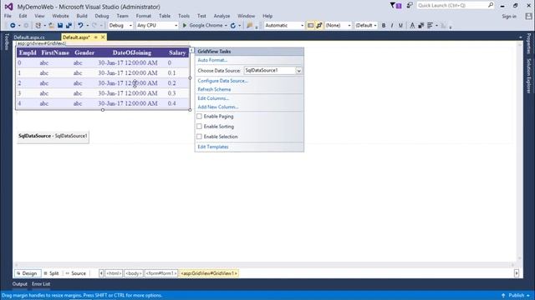The height and width of the screenshot is (300, 535).
Task: Pin the Default.aspx tab
Action: pyautogui.click(x=96, y=37)
